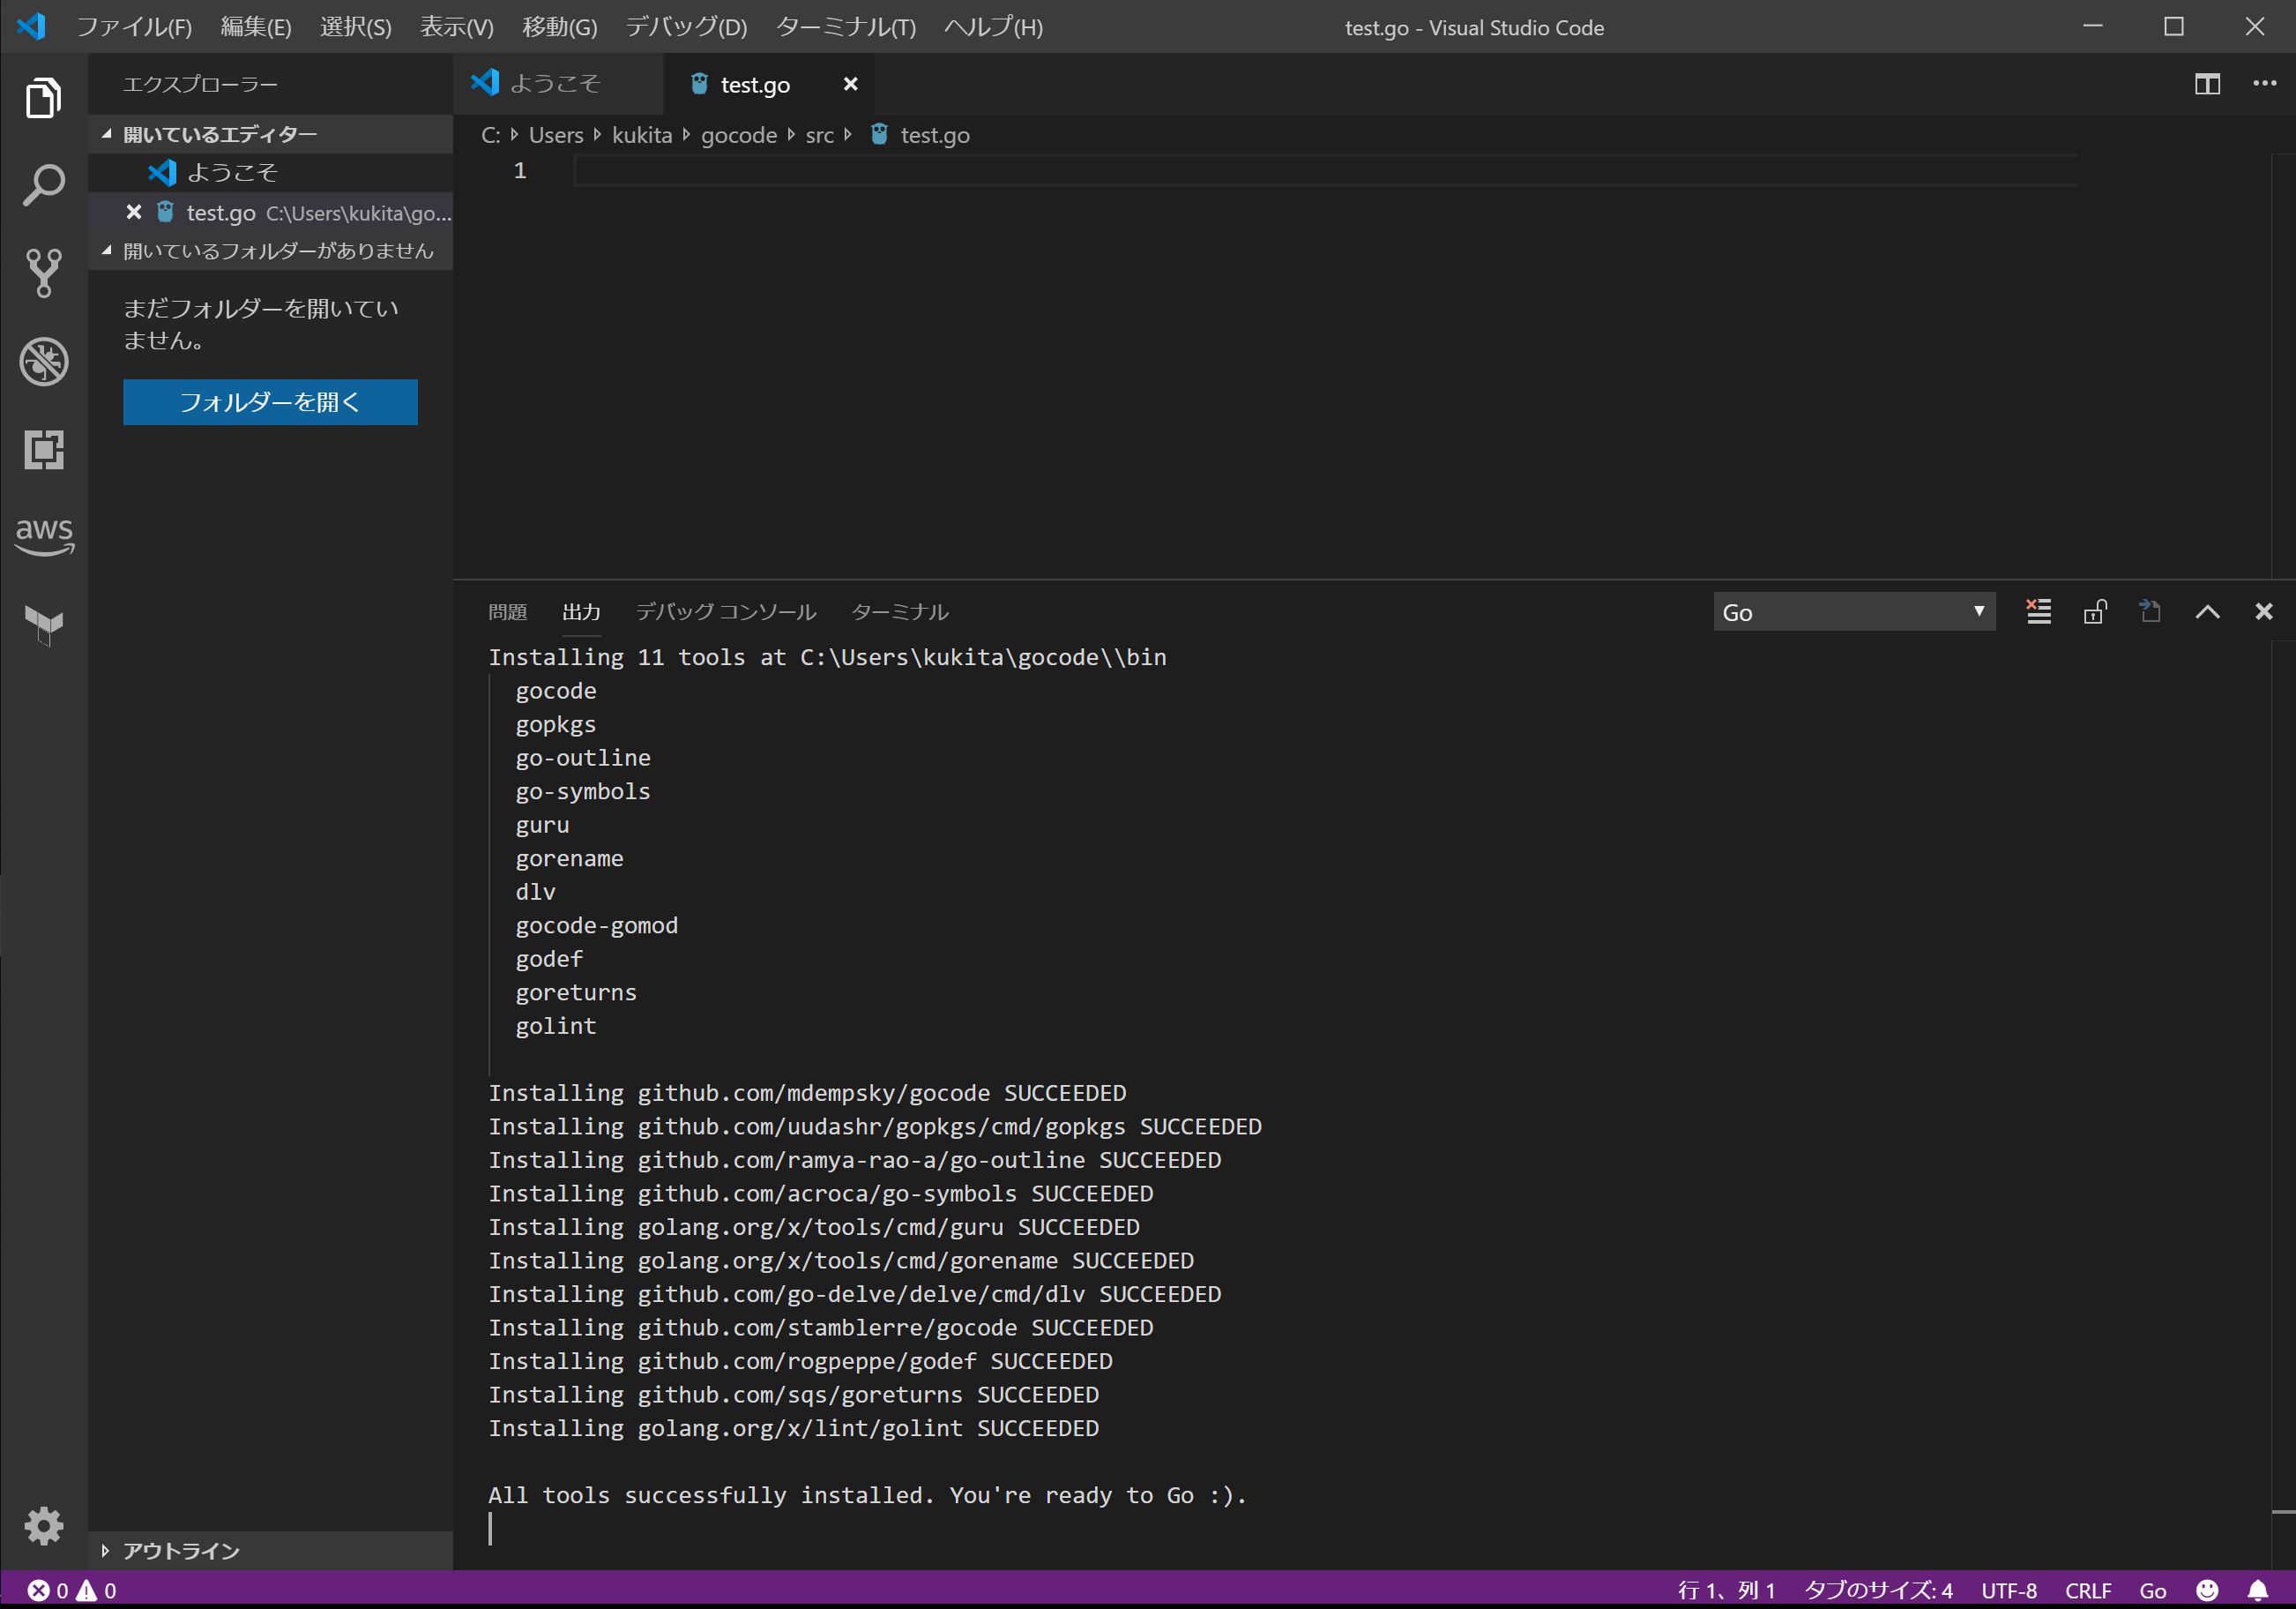Change tab size indicator in status bar
2296x1609 pixels.
(1877, 1590)
